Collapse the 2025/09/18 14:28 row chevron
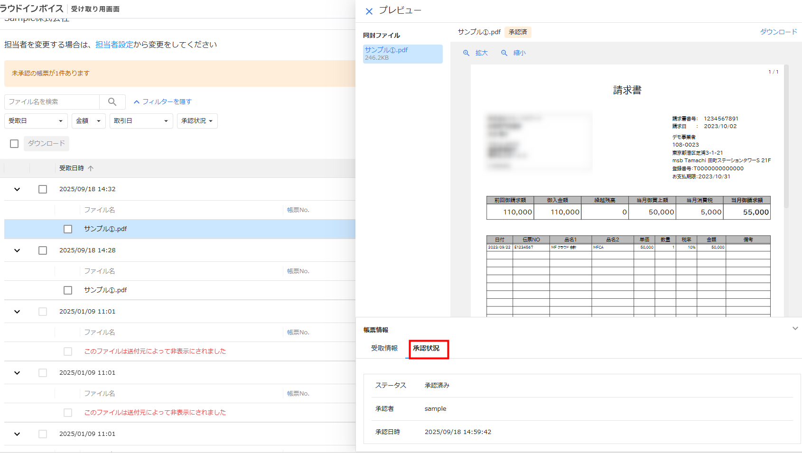The height and width of the screenshot is (453, 802). tap(17, 250)
